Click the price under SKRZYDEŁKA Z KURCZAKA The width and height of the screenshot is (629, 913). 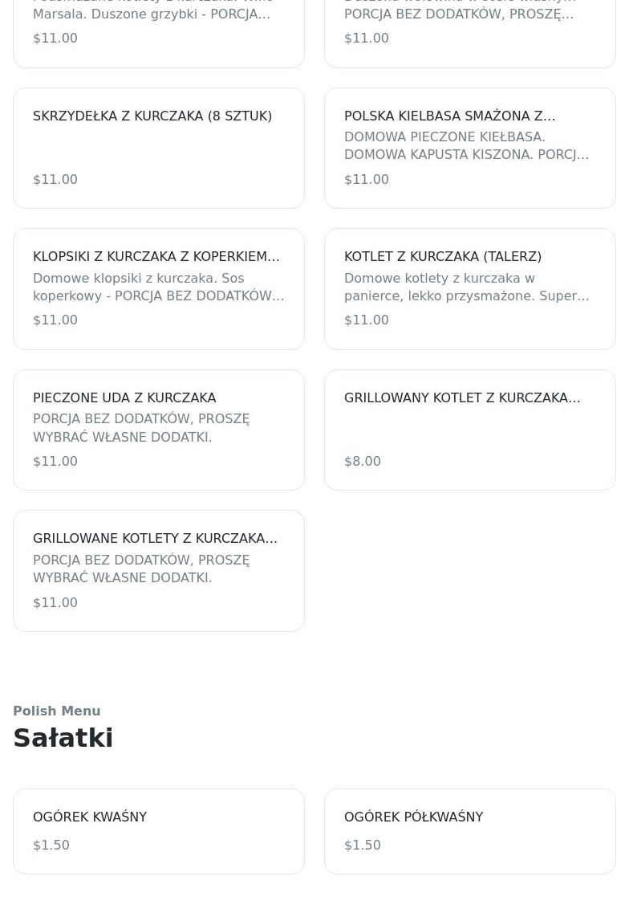pos(55,180)
